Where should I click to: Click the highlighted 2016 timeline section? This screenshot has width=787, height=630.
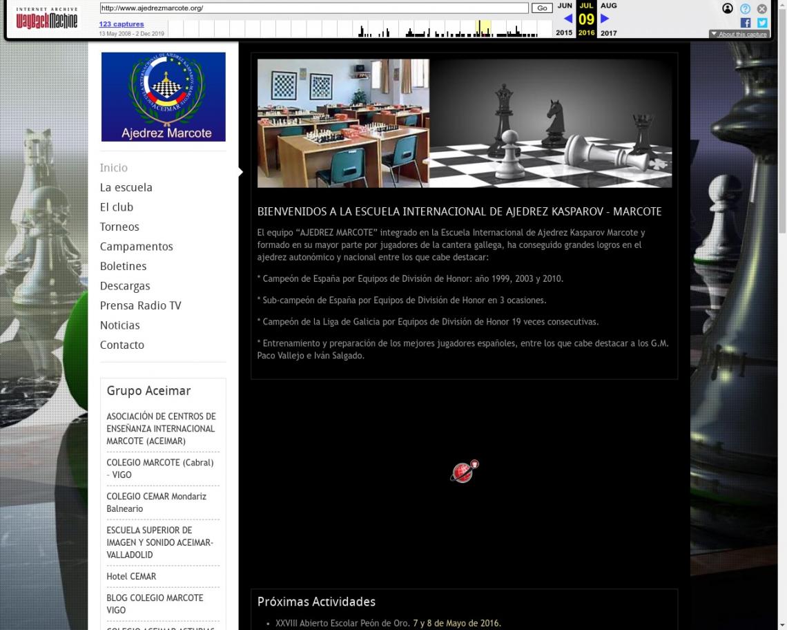[483, 28]
